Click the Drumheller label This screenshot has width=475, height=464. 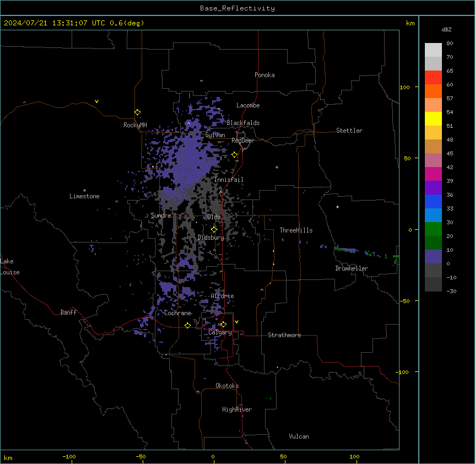(352, 268)
